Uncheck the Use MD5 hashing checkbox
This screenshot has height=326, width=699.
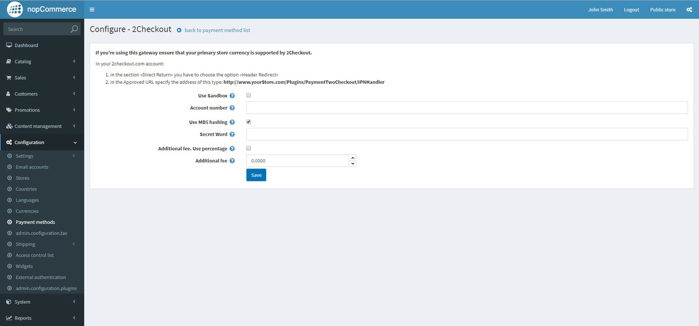pyautogui.click(x=249, y=122)
